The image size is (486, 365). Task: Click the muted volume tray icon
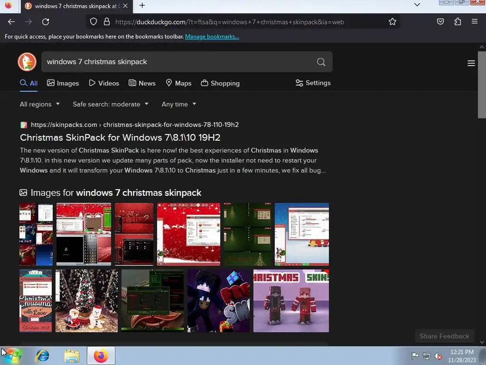click(x=438, y=356)
